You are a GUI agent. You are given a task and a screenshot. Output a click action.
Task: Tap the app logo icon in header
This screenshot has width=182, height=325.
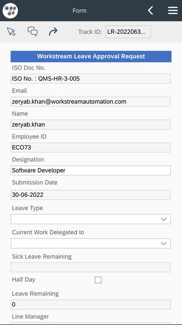(x=10, y=11)
